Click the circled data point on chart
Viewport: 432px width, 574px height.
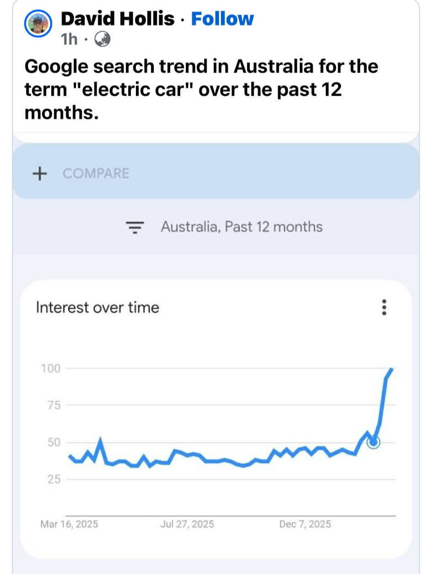(373, 442)
